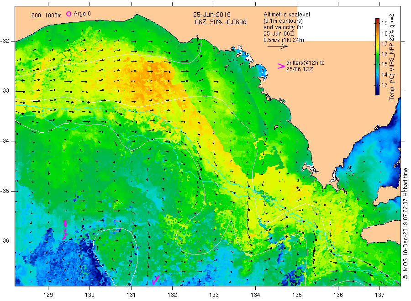411x301 pixels.
Task: Click the 'Temp. (°C) VIIRS_NPP' axis label
Action: (x=392, y=72)
